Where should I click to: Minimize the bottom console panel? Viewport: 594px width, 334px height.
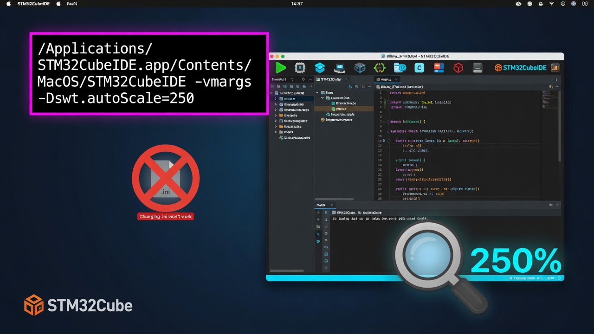(557, 205)
